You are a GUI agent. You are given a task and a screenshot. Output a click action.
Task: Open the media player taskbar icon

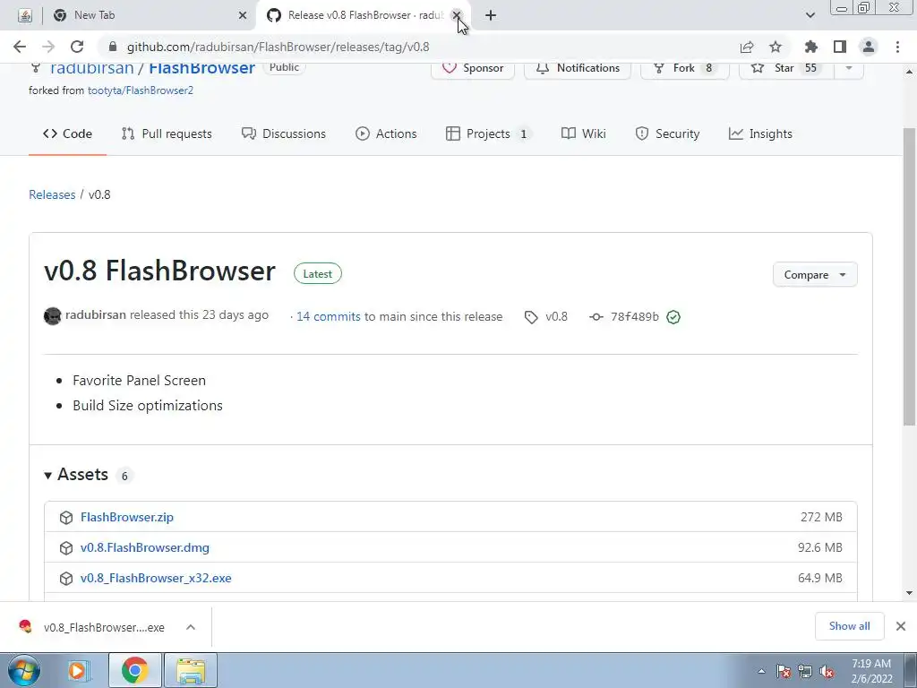coord(77,670)
